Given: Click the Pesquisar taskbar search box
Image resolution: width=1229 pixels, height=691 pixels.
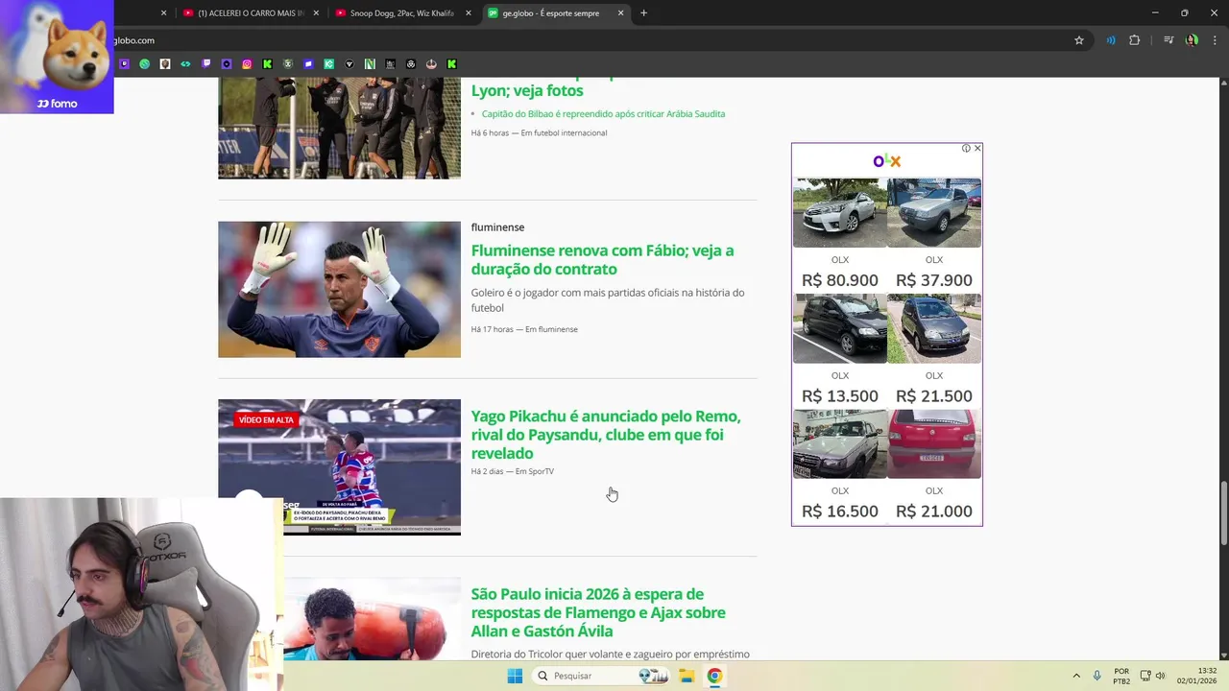Looking at the screenshot, I should pyautogui.click(x=600, y=676).
